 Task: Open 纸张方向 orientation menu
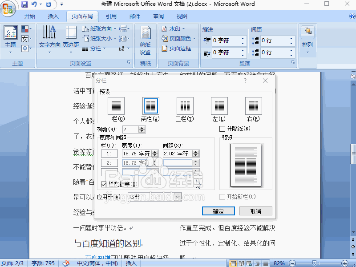[x=99, y=29]
